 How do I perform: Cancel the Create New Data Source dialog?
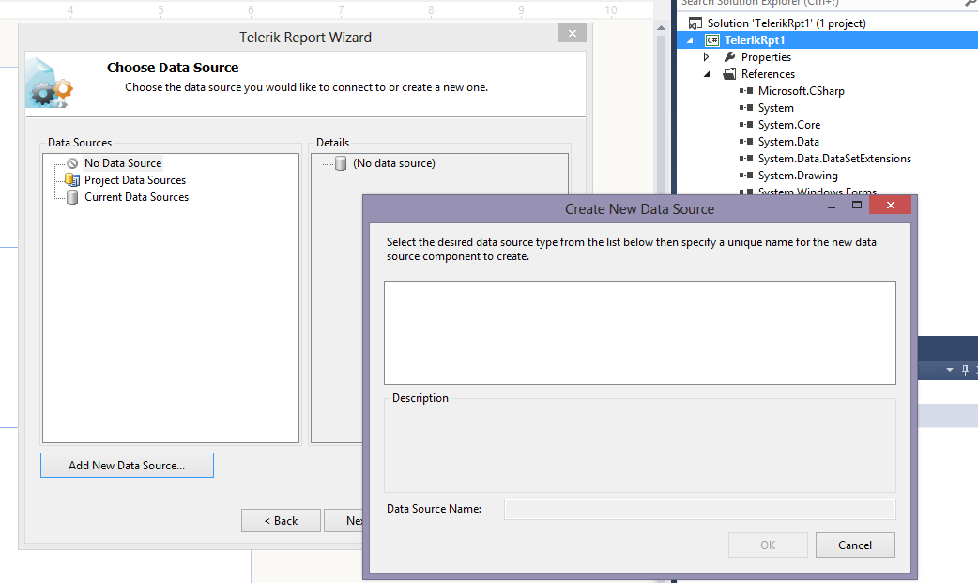[x=855, y=545]
